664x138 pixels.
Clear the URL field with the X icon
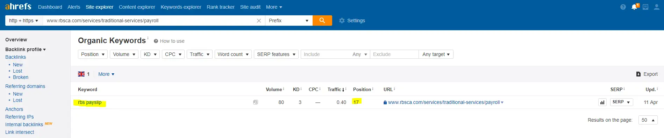pos(259,21)
